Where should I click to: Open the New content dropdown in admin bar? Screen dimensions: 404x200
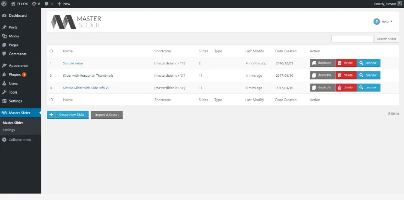tap(64, 4)
